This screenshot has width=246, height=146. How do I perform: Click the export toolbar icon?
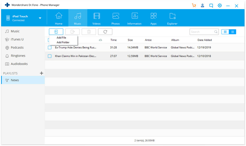pos(72,32)
